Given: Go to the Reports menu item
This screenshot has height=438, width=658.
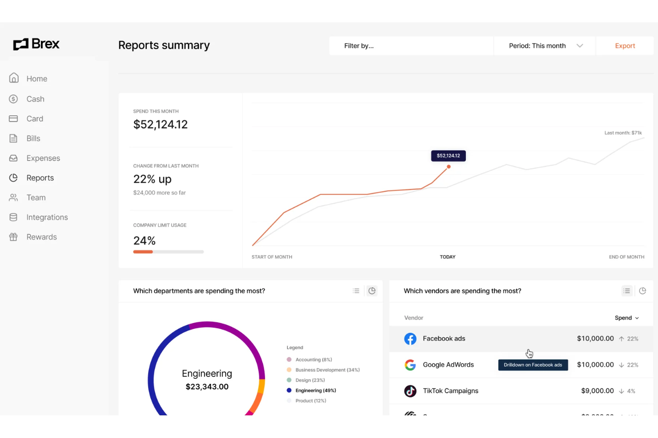Looking at the screenshot, I should (x=40, y=178).
